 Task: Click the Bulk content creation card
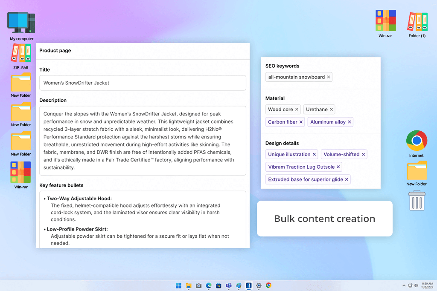click(x=325, y=219)
